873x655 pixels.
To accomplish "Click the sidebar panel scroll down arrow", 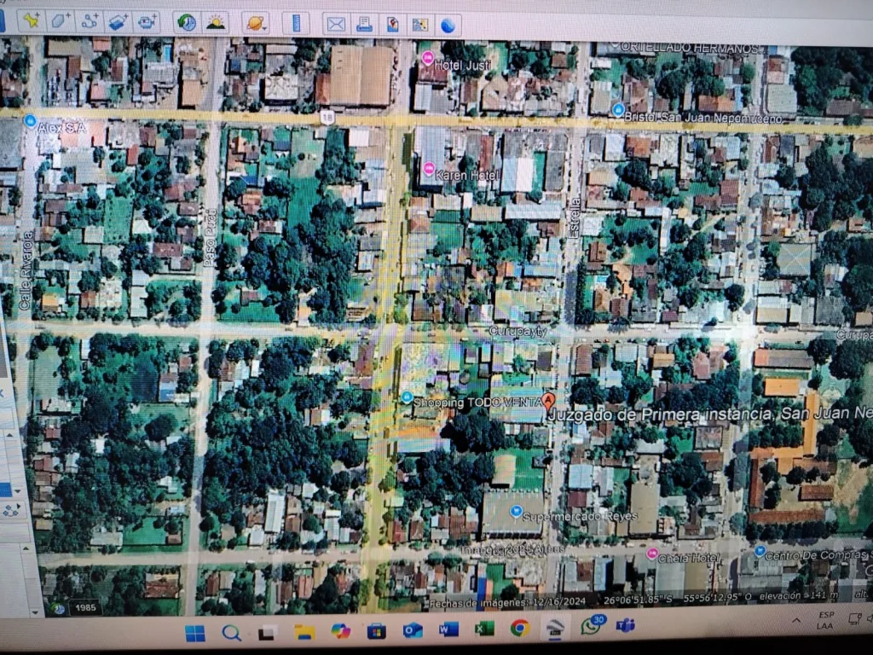I will [34, 612].
